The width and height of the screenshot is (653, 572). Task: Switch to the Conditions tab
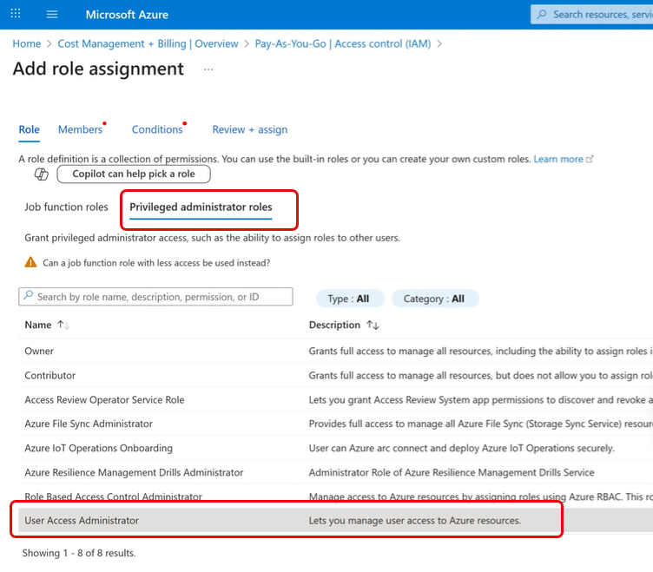pyautogui.click(x=157, y=129)
